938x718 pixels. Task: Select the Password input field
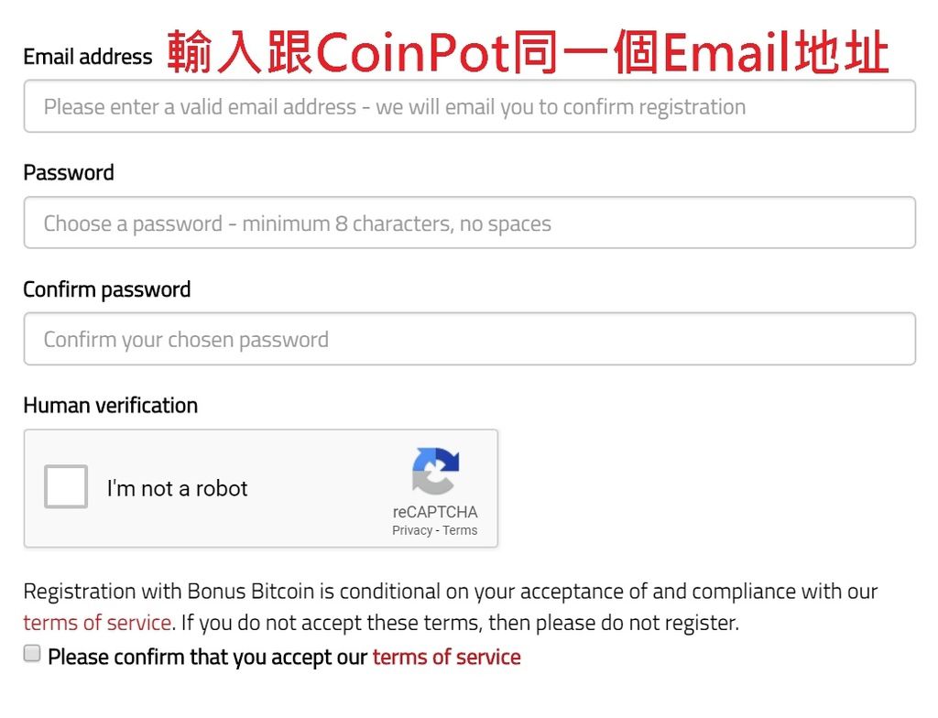(x=469, y=223)
